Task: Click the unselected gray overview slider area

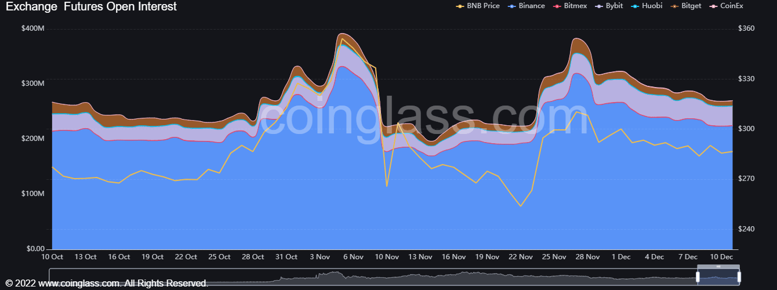Action: click(371, 277)
